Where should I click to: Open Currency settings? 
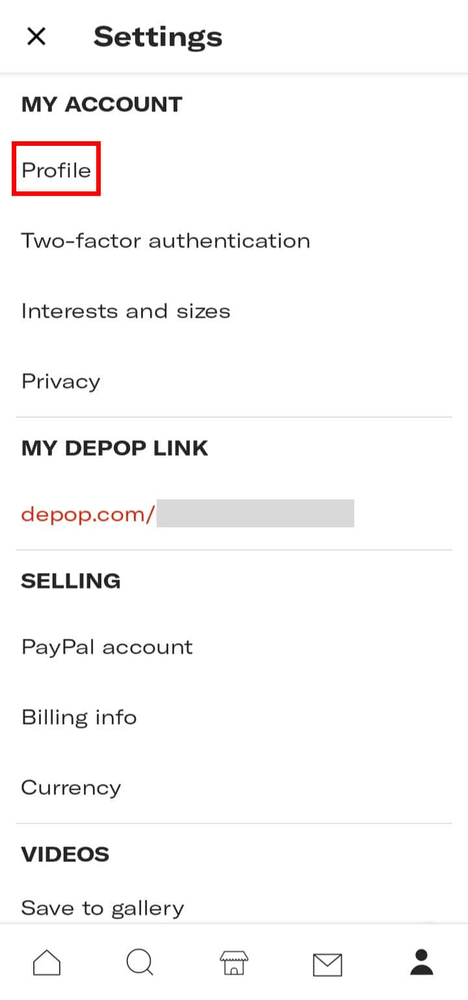point(71,787)
